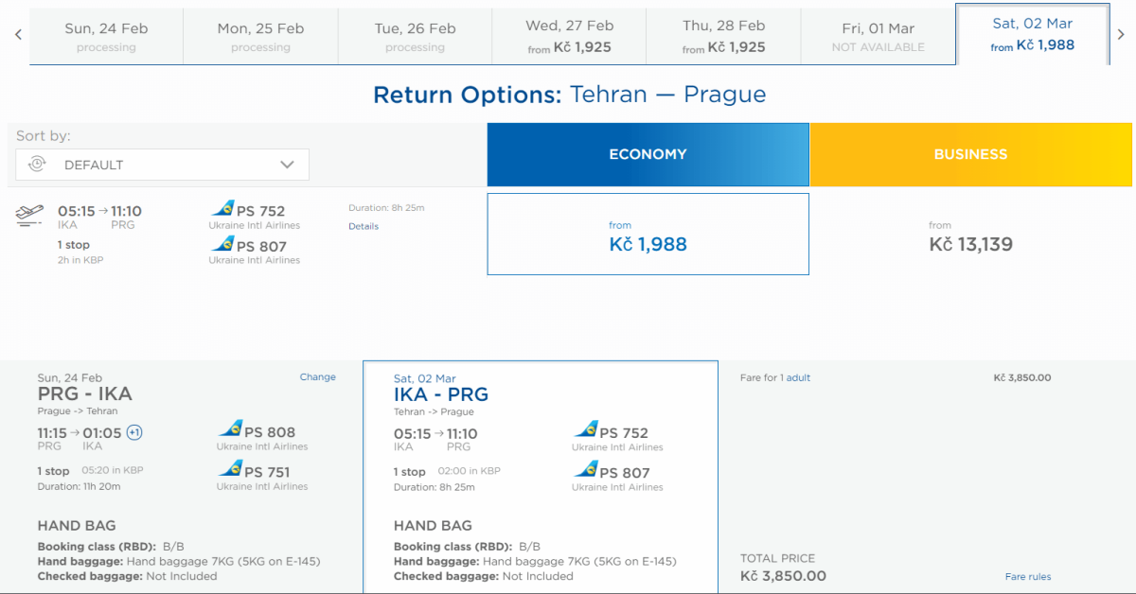Click the previous dates left arrow
The width and height of the screenshot is (1136, 594).
[18, 35]
